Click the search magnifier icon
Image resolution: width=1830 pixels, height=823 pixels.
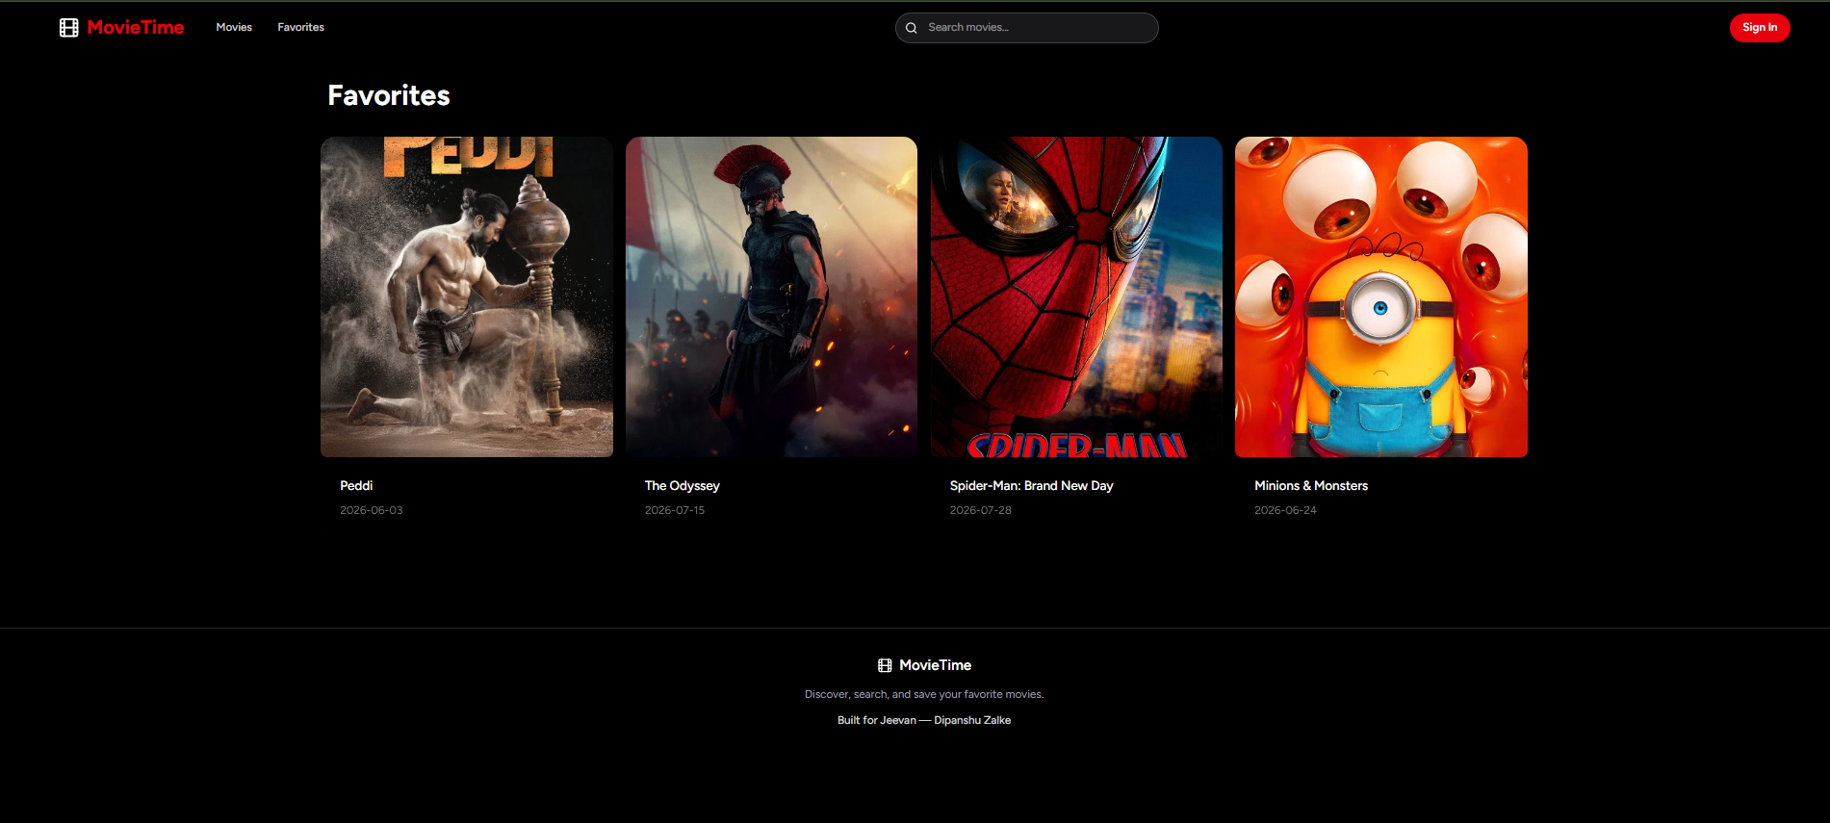(912, 28)
